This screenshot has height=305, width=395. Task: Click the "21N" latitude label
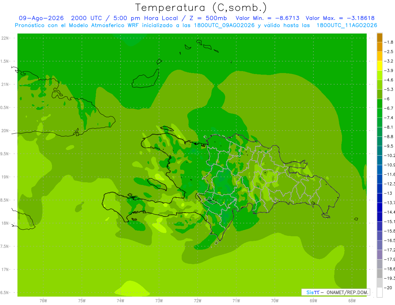tap(5, 84)
